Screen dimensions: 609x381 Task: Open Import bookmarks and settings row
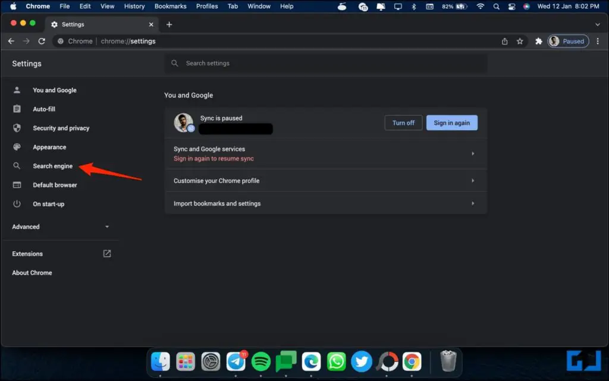326,203
